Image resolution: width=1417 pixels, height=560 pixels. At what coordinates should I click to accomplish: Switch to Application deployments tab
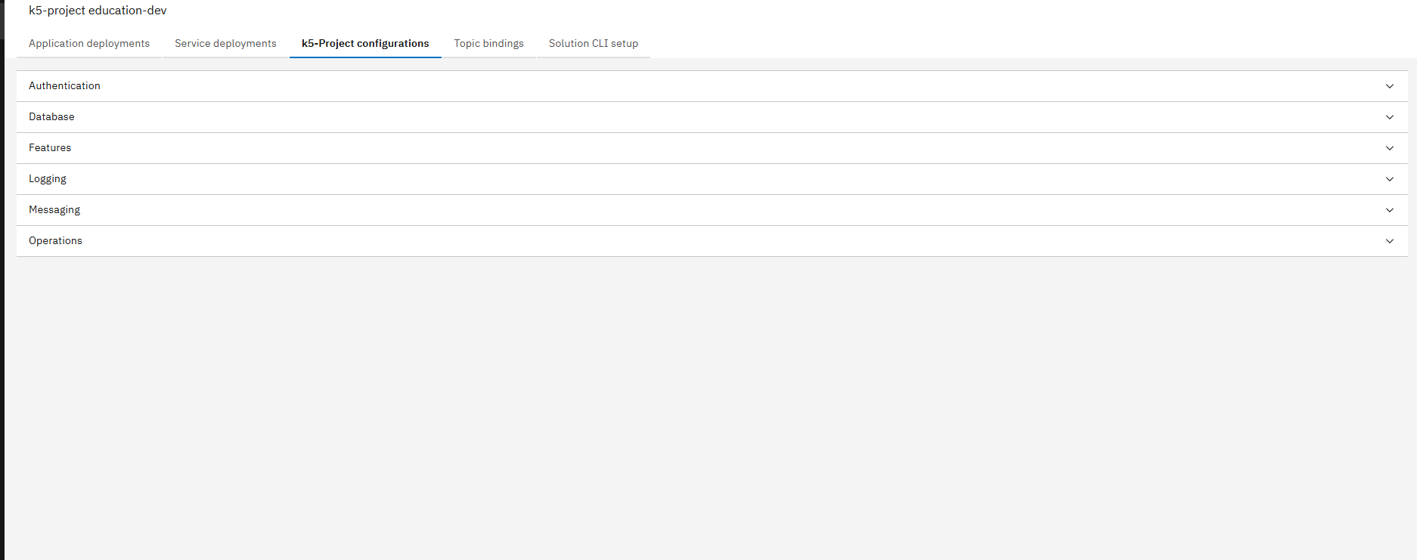[89, 44]
